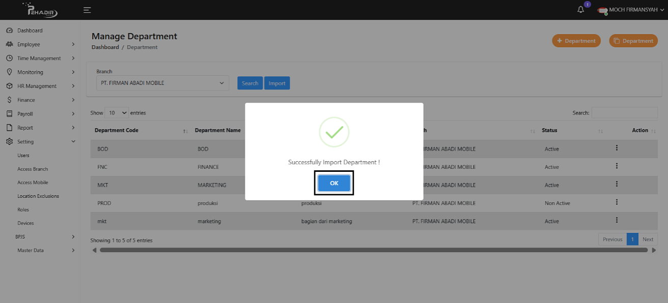Open the notification bell icon
Screen dimensions: 668x303
(x=580, y=10)
